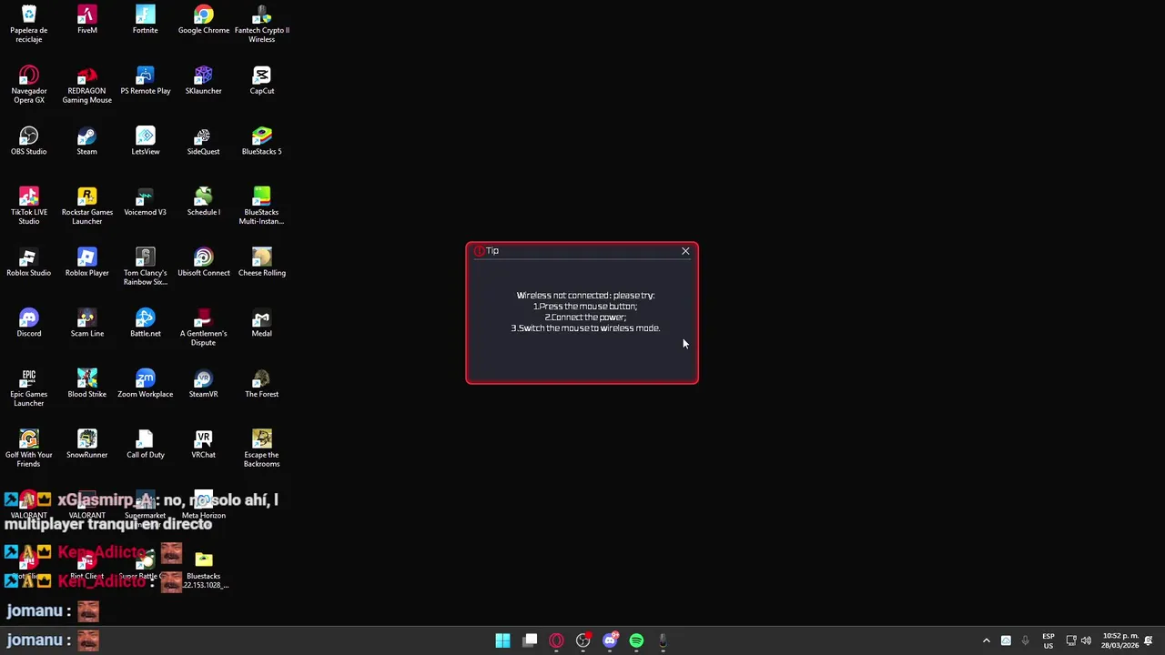The height and width of the screenshot is (655, 1165).
Task: Open the Papelera de reciclaje desktop icon
Action: (28, 24)
